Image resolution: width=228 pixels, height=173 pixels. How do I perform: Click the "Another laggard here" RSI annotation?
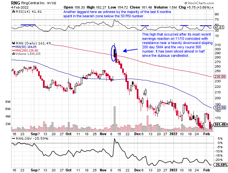pos(117,14)
